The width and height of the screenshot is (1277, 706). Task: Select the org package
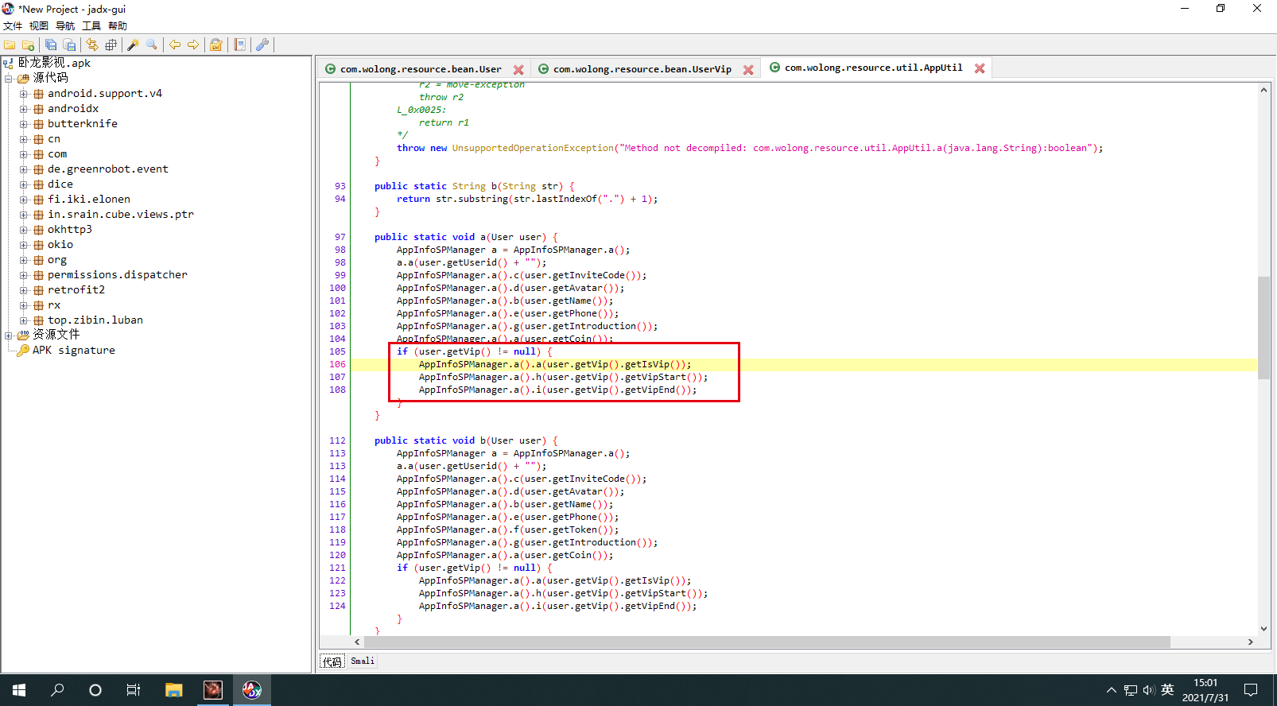click(56, 260)
